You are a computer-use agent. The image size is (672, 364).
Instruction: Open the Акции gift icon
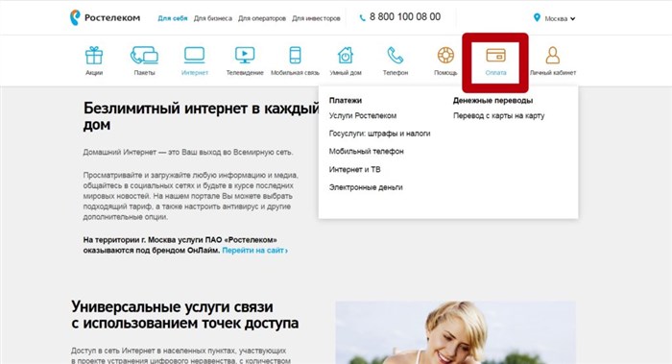(x=94, y=56)
